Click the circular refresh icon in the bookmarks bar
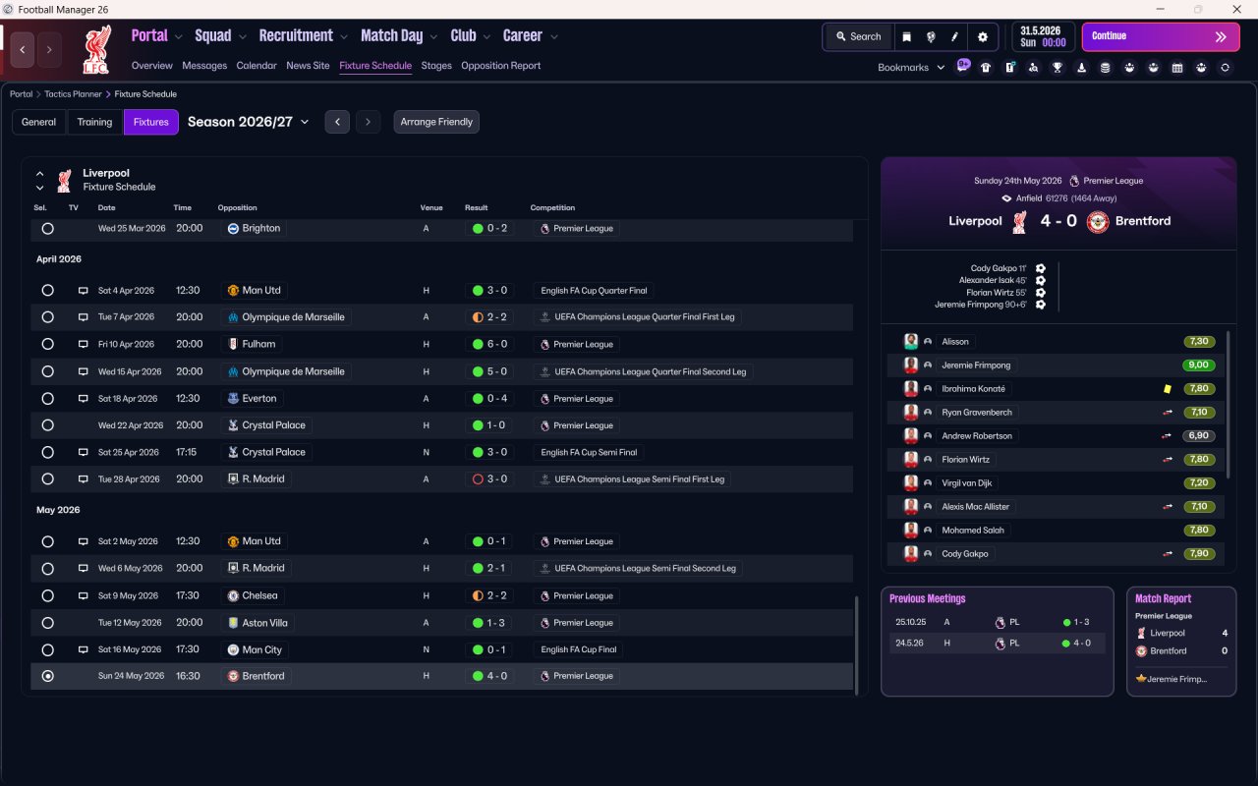The width and height of the screenshot is (1258, 786). click(x=1225, y=68)
